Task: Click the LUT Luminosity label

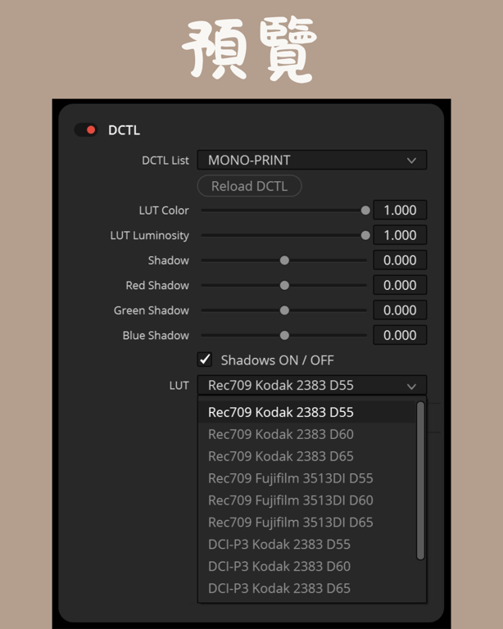Action: 150,236
